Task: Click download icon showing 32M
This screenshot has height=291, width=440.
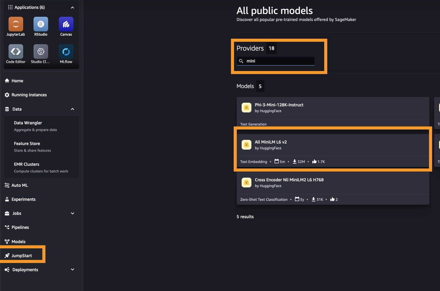Action: (x=295, y=161)
